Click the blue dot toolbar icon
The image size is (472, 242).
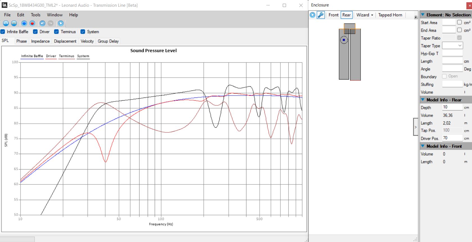[x=24, y=23]
